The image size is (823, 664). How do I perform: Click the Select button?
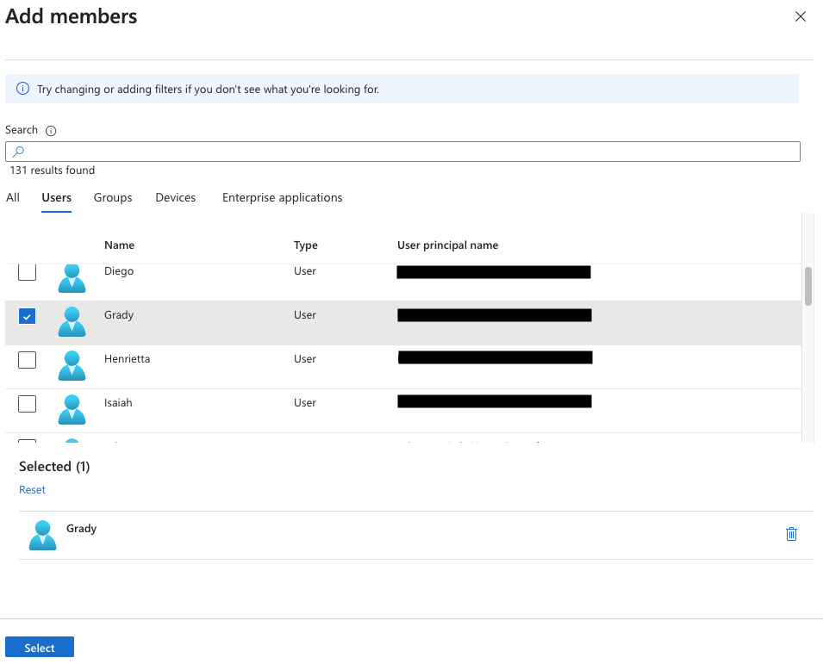pos(39,647)
